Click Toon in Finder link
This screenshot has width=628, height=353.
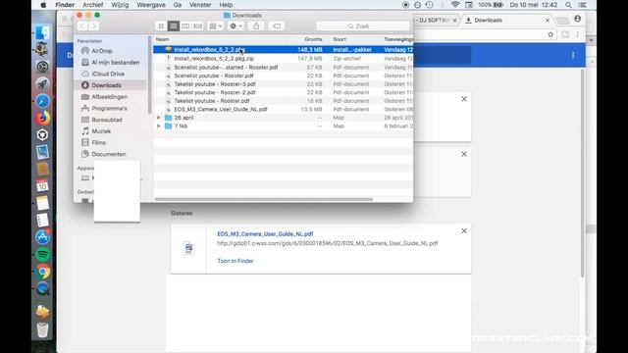tap(235, 261)
